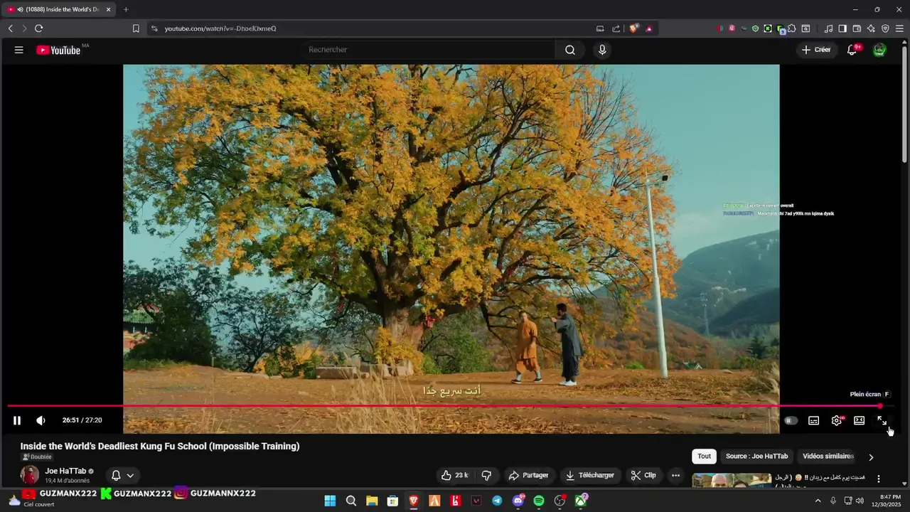
Task: Open the Créer menu
Action: tap(816, 50)
